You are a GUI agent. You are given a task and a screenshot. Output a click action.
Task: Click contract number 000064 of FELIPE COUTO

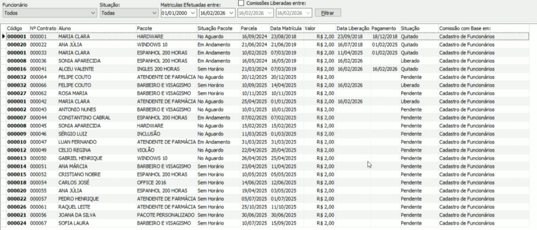(x=38, y=77)
